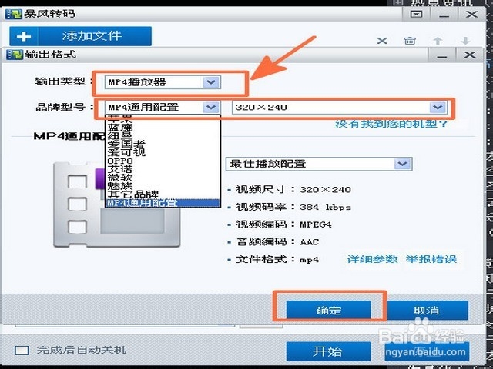Enable 完成后自动关机 checkbox
Screen dimensions: 493x369
tap(22, 351)
